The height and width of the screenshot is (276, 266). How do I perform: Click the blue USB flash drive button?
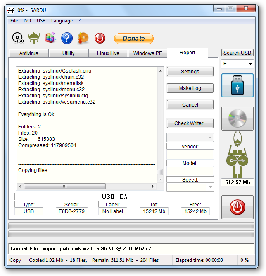[237, 85]
